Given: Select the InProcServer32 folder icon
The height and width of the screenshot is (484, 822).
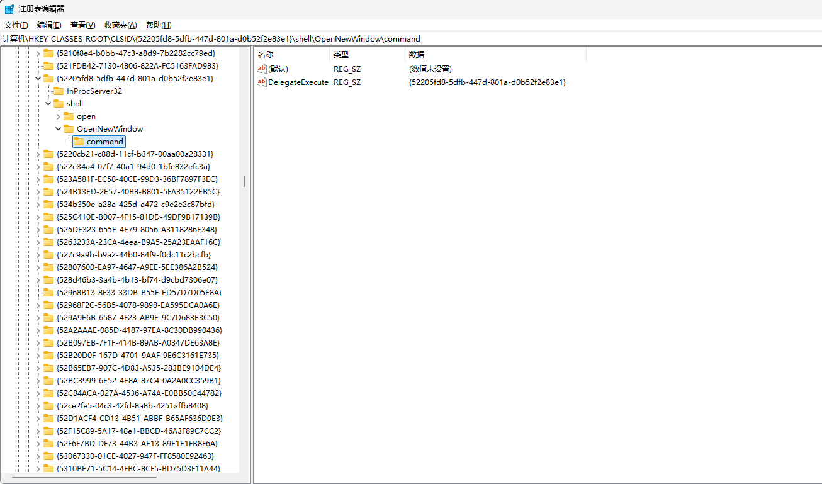Looking at the screenshot, I should coord(59,91).
